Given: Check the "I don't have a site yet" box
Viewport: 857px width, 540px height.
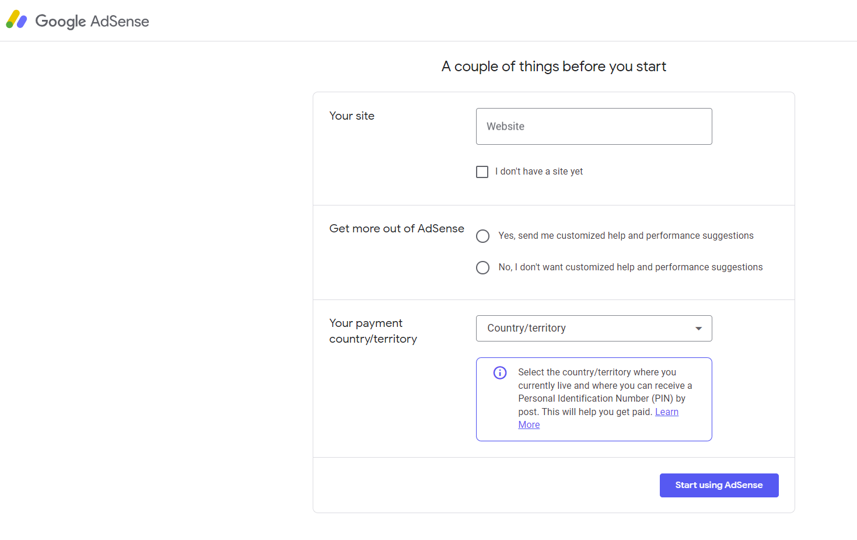Looking at the screenshot, I should 482,172.
